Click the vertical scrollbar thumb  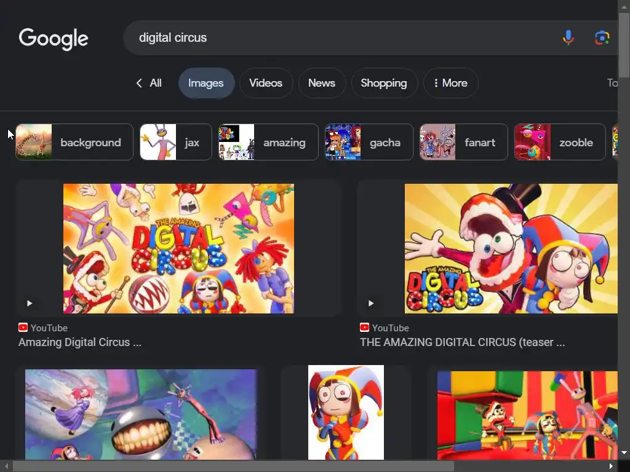[x=624, y=44]
